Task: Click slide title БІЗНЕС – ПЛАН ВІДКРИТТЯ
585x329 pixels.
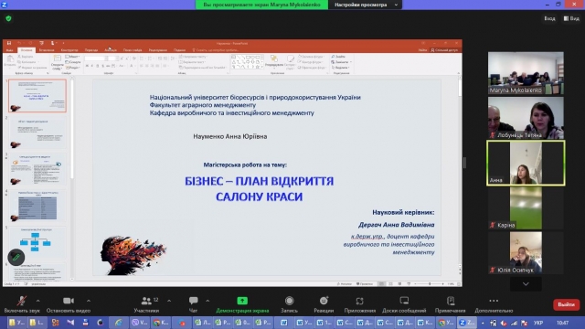Action: point(260,181)
